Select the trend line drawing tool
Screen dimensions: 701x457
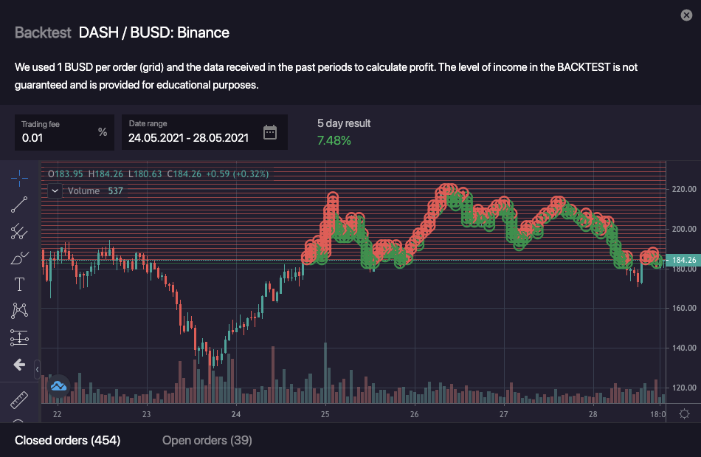pyautogui.click(x=20, y=205)
